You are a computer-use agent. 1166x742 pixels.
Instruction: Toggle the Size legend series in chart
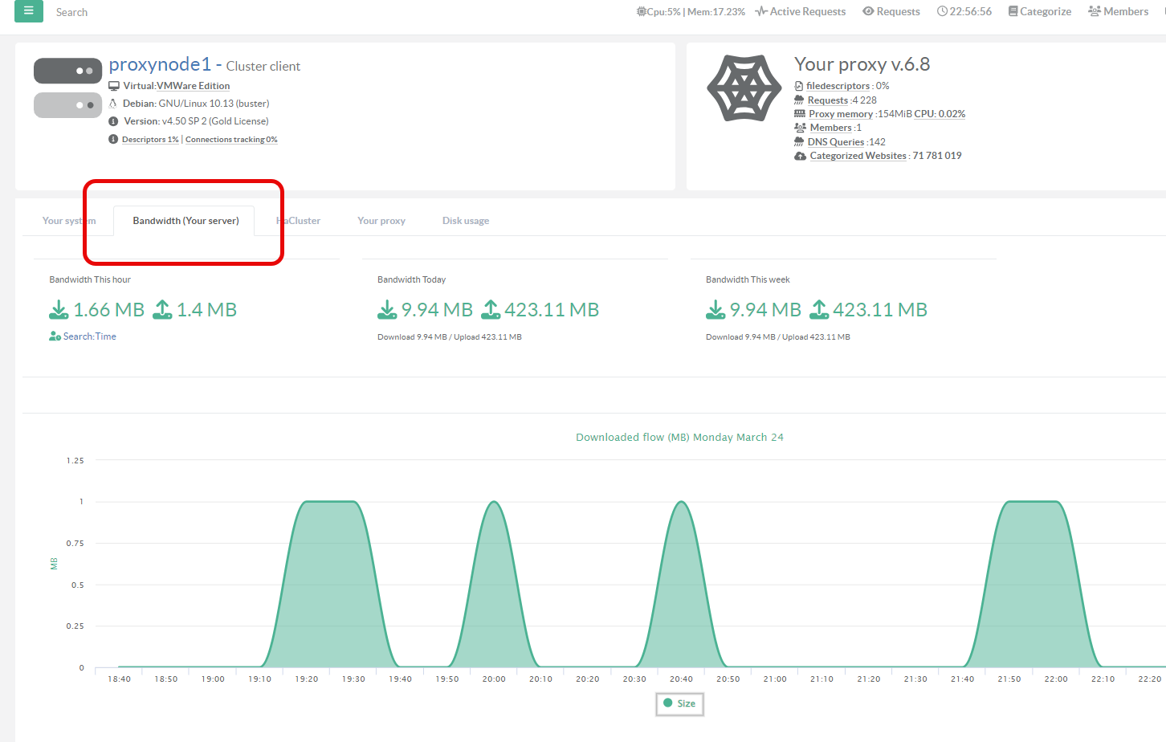point(679,703)
